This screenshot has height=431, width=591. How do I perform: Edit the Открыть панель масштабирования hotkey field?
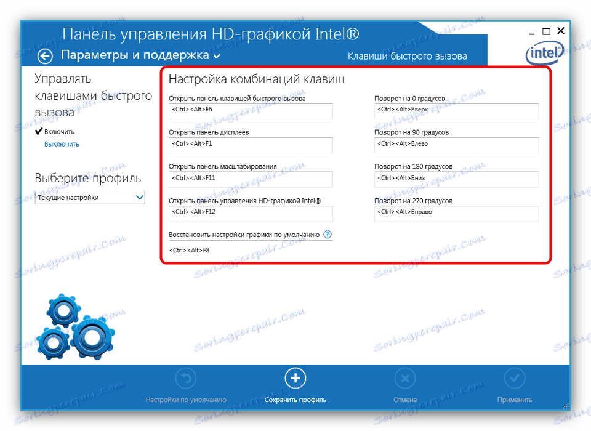click(x=251, y=180)
